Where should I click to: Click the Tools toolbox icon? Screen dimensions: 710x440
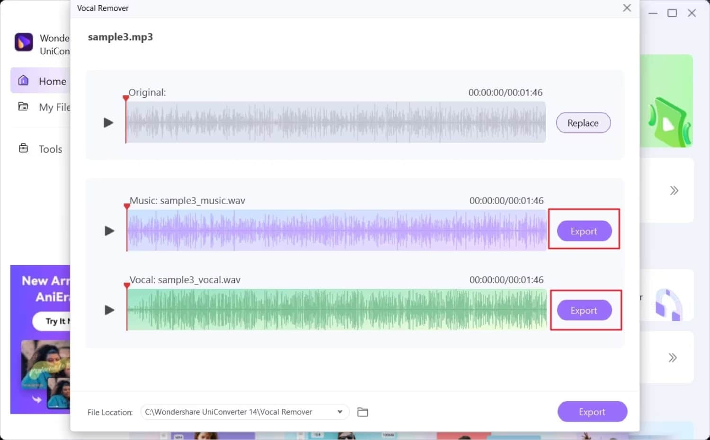click(23, 148)
